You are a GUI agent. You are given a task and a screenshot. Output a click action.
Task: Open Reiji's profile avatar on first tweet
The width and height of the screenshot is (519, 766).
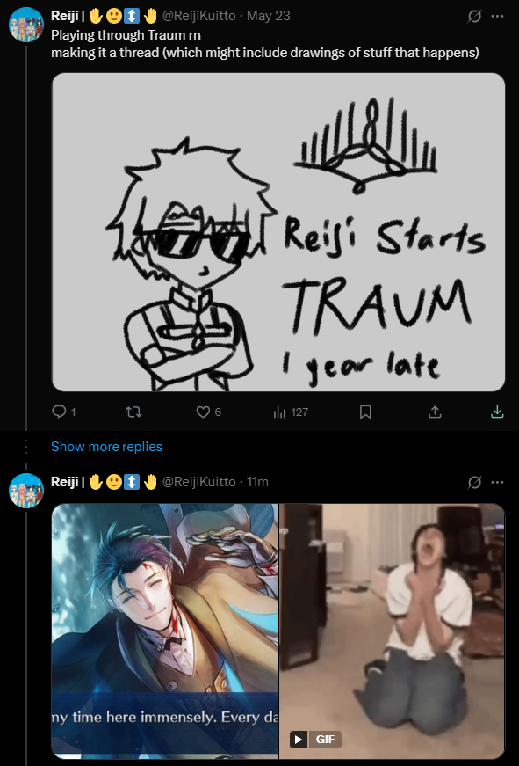point(26,25)
